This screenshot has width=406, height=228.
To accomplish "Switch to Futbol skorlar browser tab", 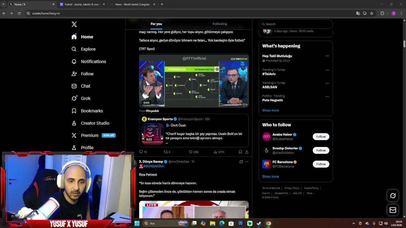I will (82, 4).
